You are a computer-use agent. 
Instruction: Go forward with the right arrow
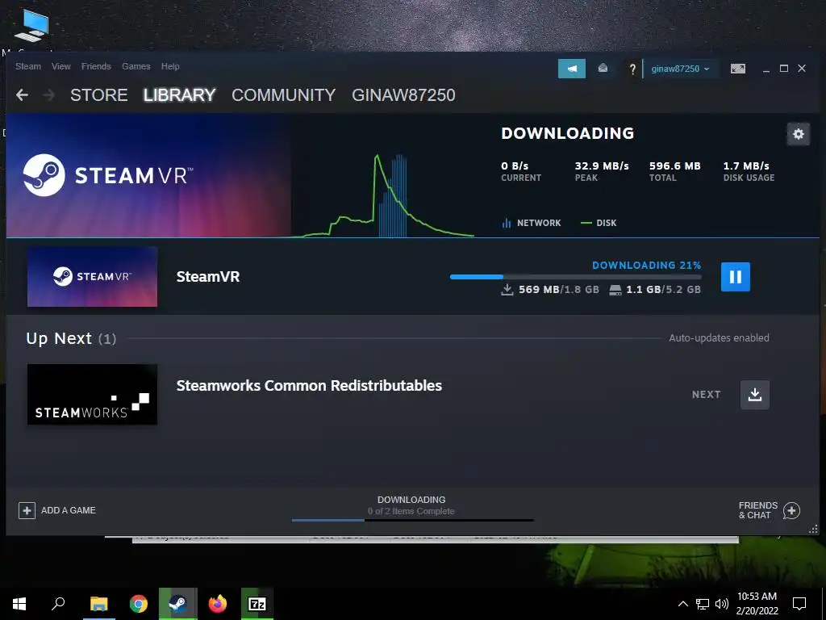[48, 95]
